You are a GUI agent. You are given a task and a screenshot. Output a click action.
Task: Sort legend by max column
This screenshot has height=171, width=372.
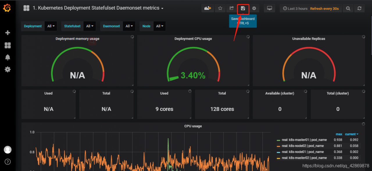click(x=339, y=134)
